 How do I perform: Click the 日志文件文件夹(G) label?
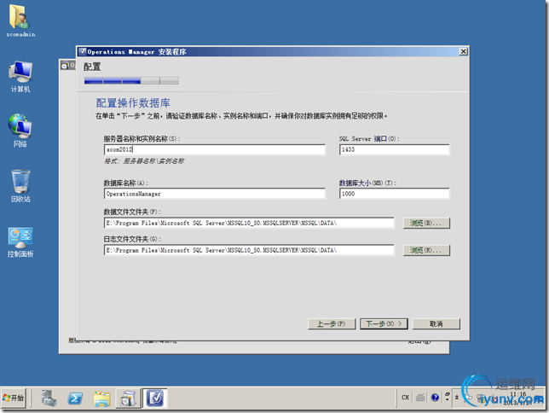click(132, 239)
